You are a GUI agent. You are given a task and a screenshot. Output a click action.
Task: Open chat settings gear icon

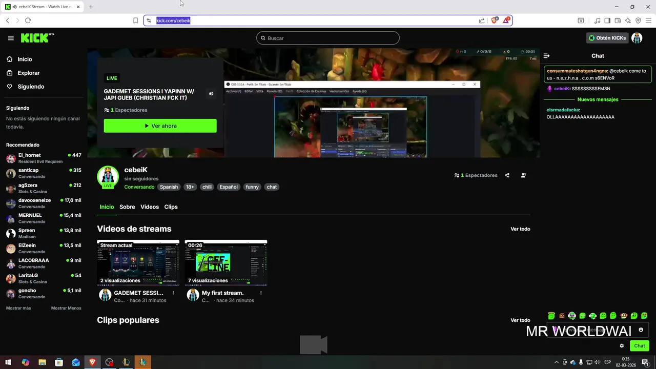[622, 346]
